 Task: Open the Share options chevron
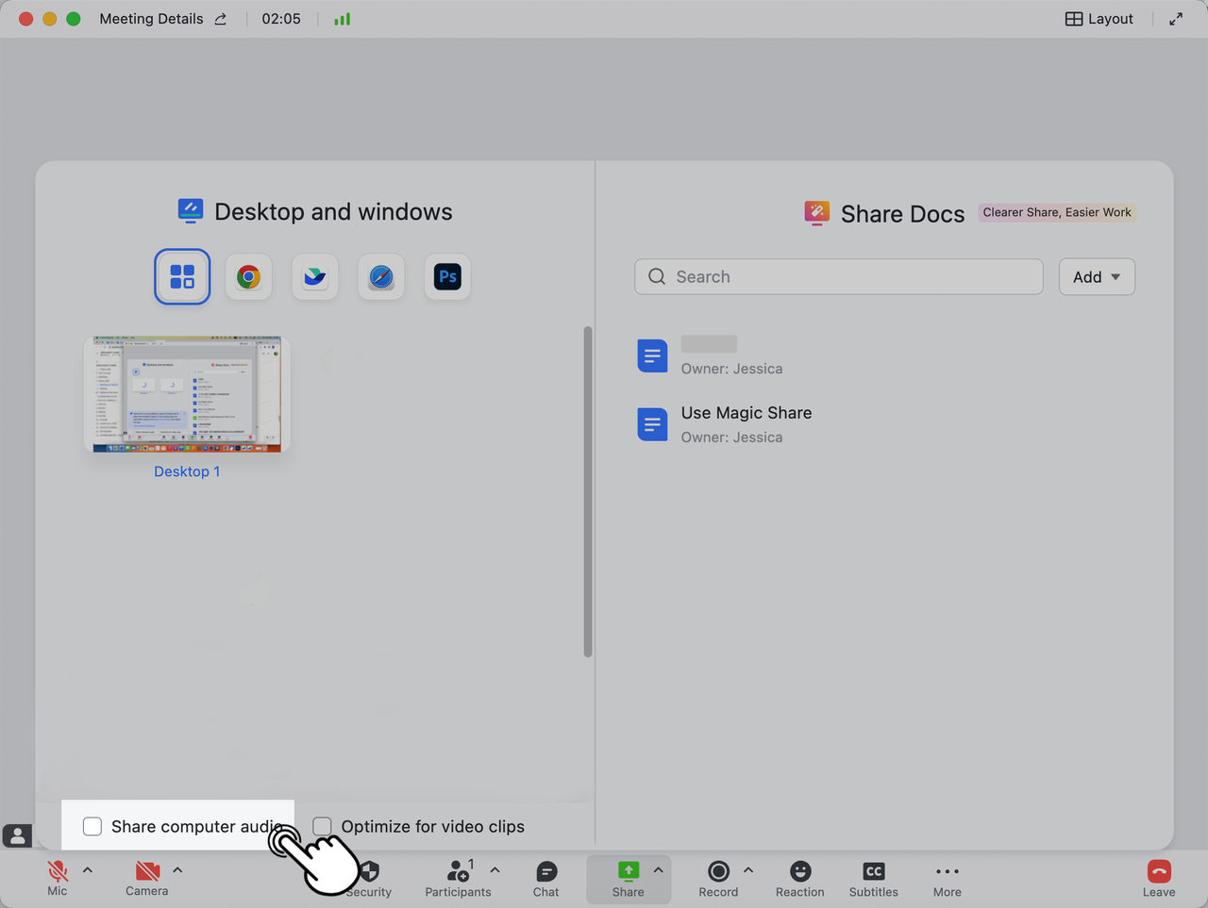click(658, 872)
